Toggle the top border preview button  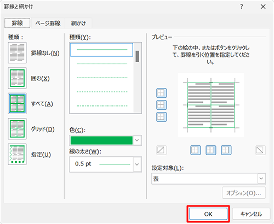[x=162, y=93]
